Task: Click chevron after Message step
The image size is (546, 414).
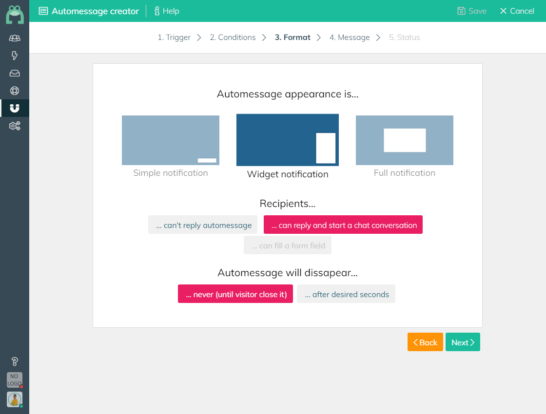Action: [x=378, y=38]
